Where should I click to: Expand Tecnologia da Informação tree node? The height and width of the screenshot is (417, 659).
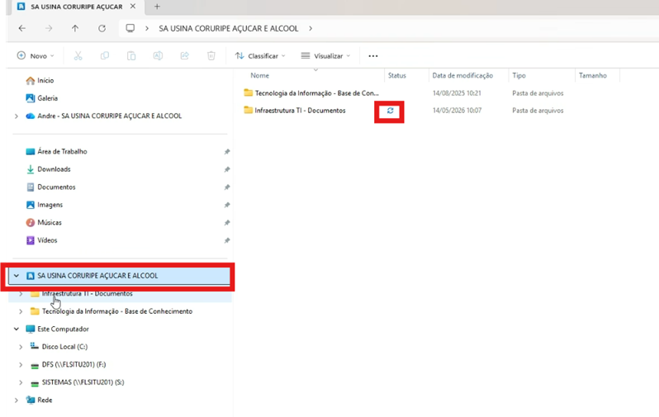click(x=21, y=311)
